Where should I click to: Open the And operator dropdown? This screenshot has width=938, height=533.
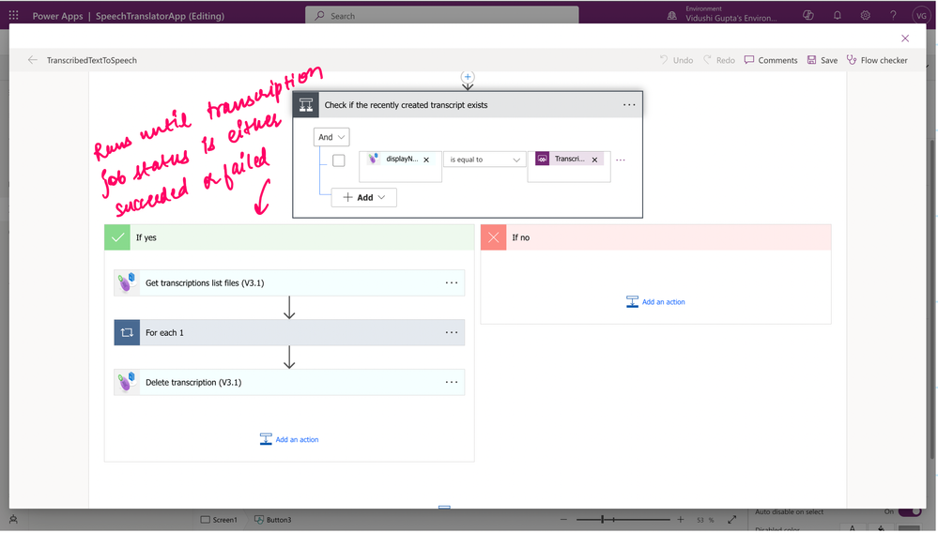click(x=331, y=137)
